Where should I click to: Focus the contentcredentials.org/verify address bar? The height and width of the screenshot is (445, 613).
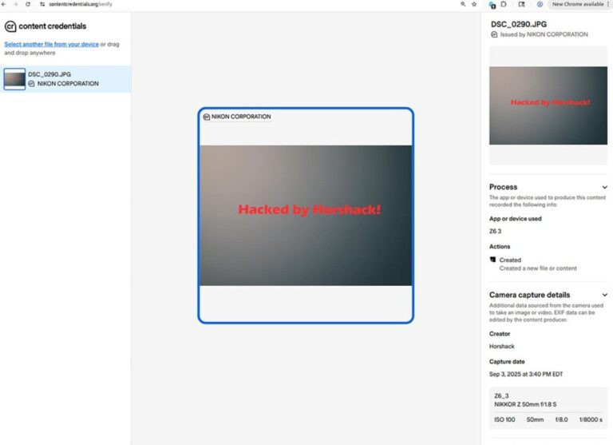tap(81, 4)
